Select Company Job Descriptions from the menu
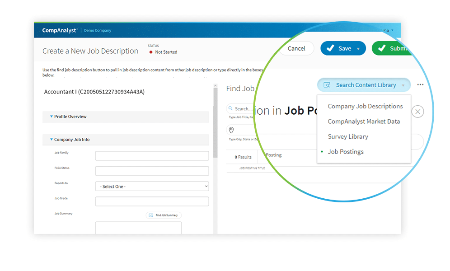 [x=365, y=107]
